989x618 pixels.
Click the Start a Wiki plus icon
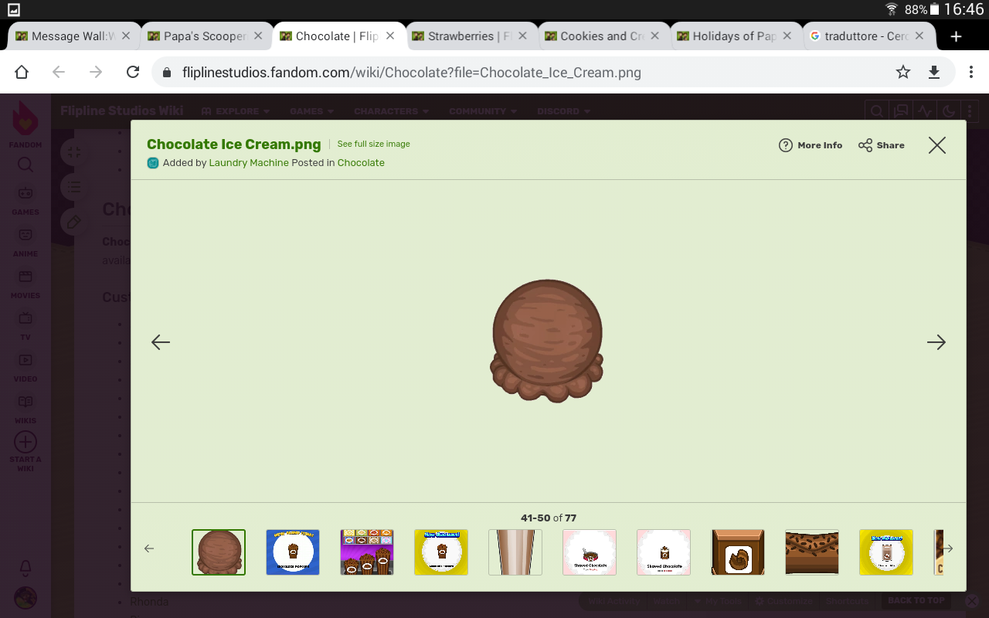(25, 442)
